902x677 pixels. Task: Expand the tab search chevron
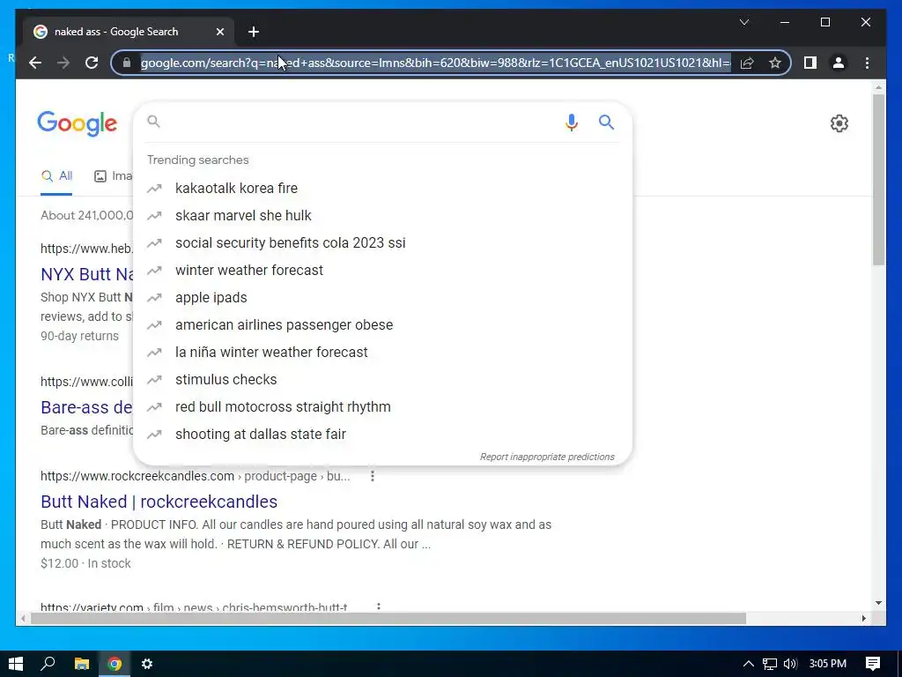tap(743, 22)
